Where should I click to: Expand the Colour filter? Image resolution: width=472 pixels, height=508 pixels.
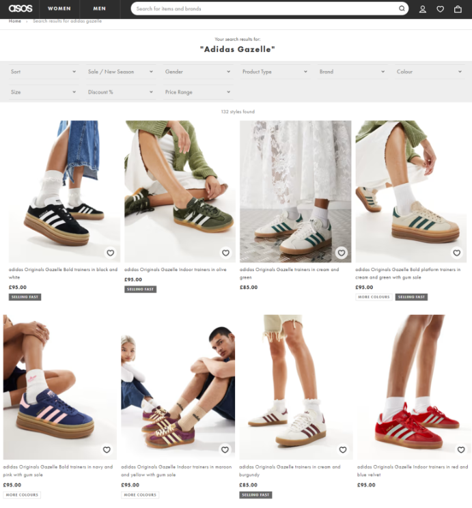point(430,72)
